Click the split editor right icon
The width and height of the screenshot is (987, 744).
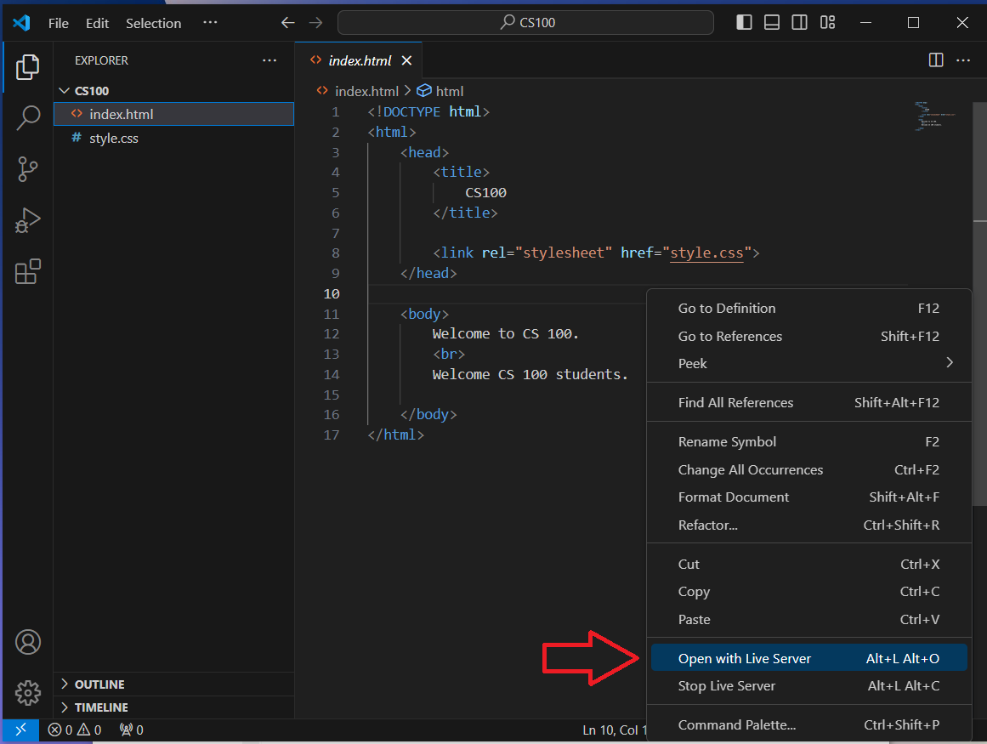[935, 60]
